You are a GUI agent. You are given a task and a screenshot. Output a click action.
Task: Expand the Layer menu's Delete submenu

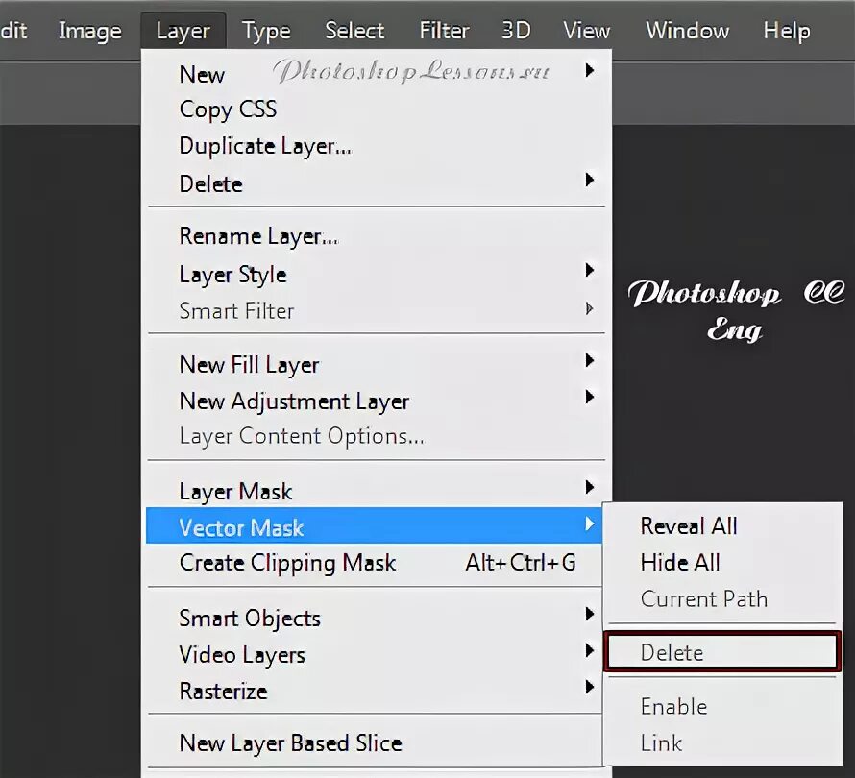pos(377,183)
